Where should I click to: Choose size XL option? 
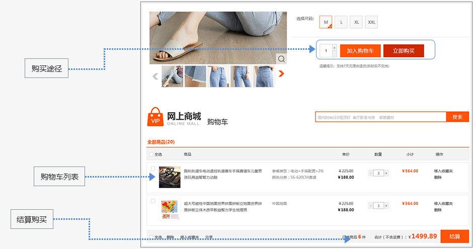[356, 22]
